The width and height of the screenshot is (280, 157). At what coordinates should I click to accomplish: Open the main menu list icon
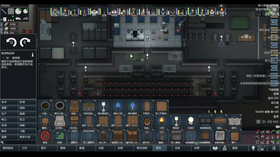[x=274, y=148]
